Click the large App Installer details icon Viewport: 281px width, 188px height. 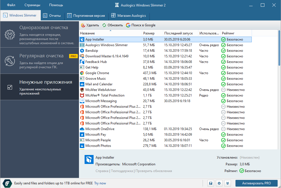click(x=89, y=159)
